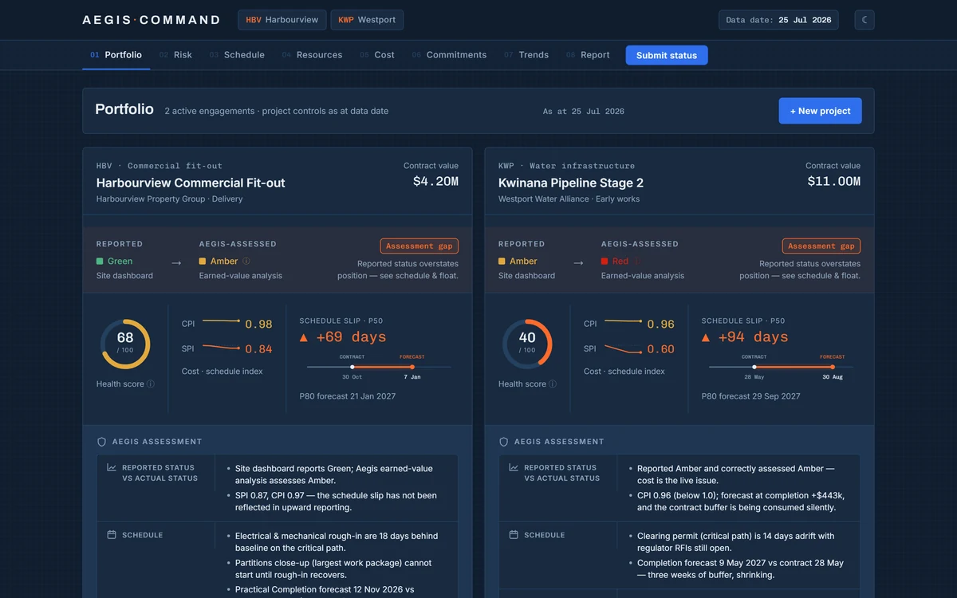Click forecast marker at 30 Aug
Viewport: 957px width, 598px height.
[x=833, y=367]
